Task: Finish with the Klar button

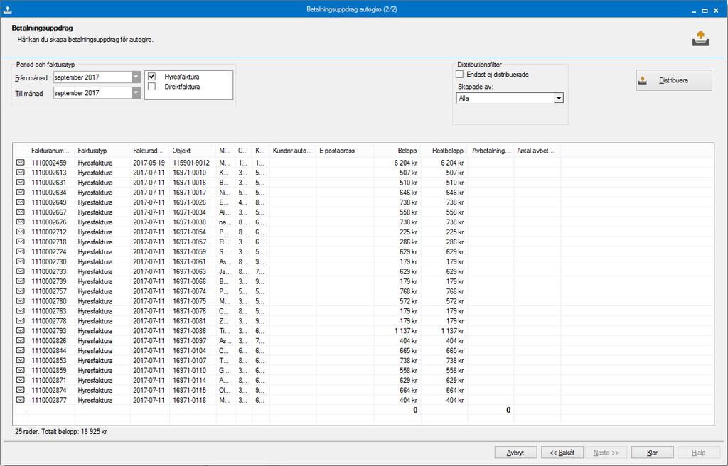Action: 652,453
